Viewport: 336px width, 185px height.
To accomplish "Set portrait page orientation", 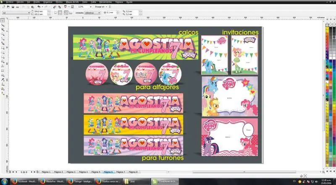I will coord(55,13).
